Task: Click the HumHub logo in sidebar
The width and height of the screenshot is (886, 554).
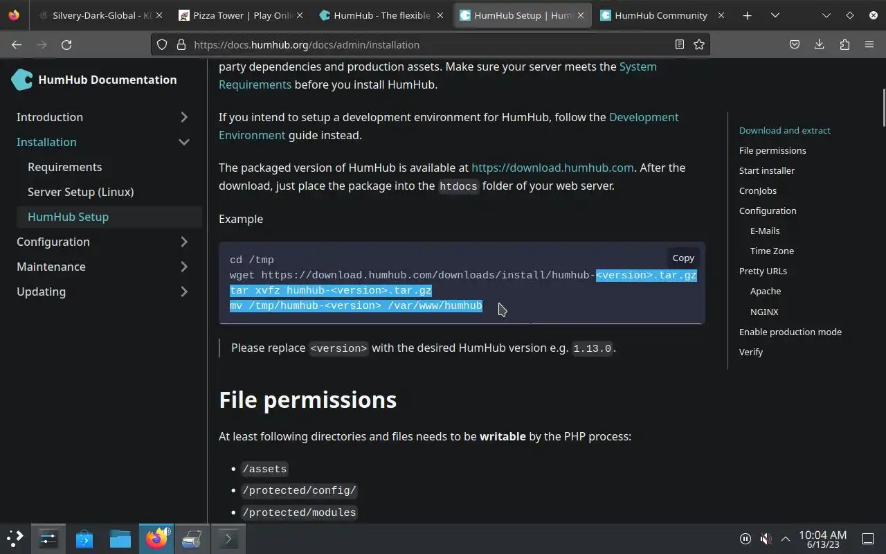Action: click(x=22, y=80)
